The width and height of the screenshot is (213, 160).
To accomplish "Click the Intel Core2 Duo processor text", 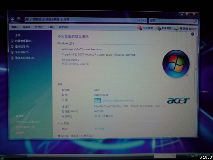I will [130, 106].
